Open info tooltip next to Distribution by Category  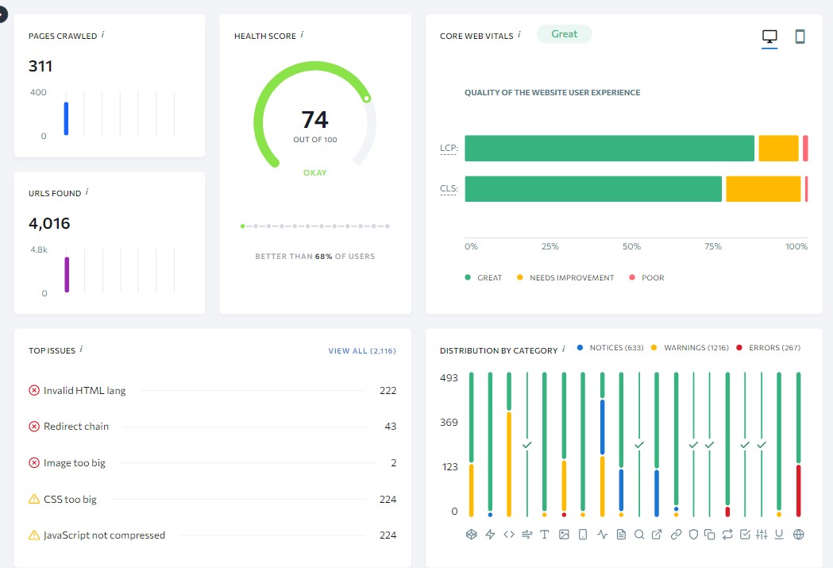click(x=563, y=349)
